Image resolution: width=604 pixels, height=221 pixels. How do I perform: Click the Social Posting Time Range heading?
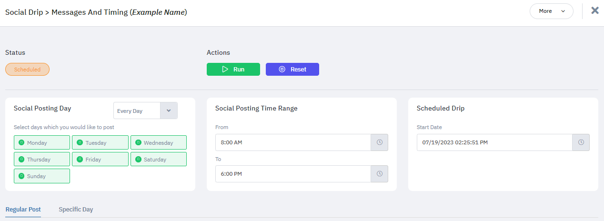click(256, 109)
